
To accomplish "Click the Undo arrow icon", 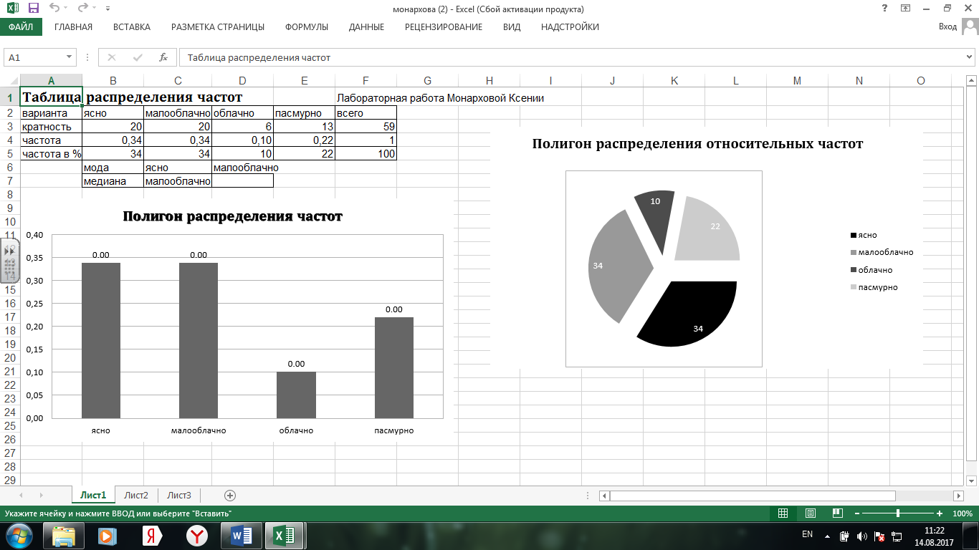I will pyautogui.click(x=55, y=9).
